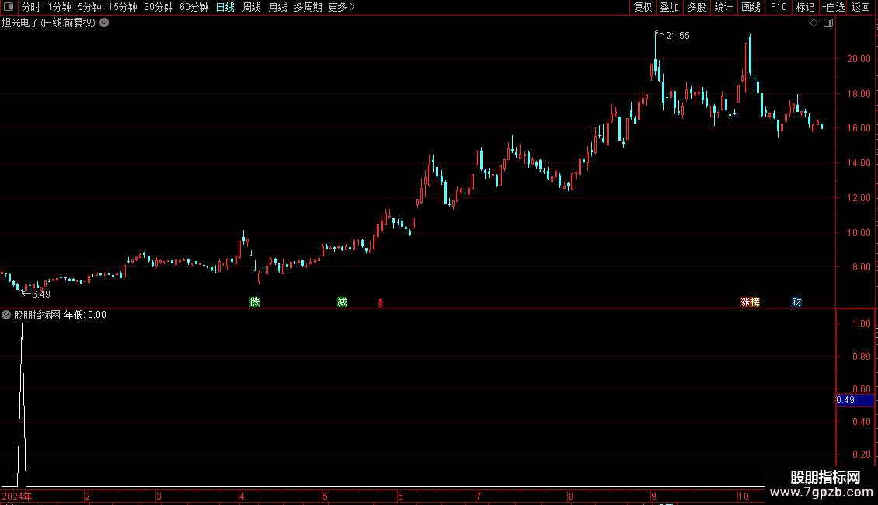The image size is (878, 505).
Task: Click the green 跌 event marker
Action: click(255, 301)
